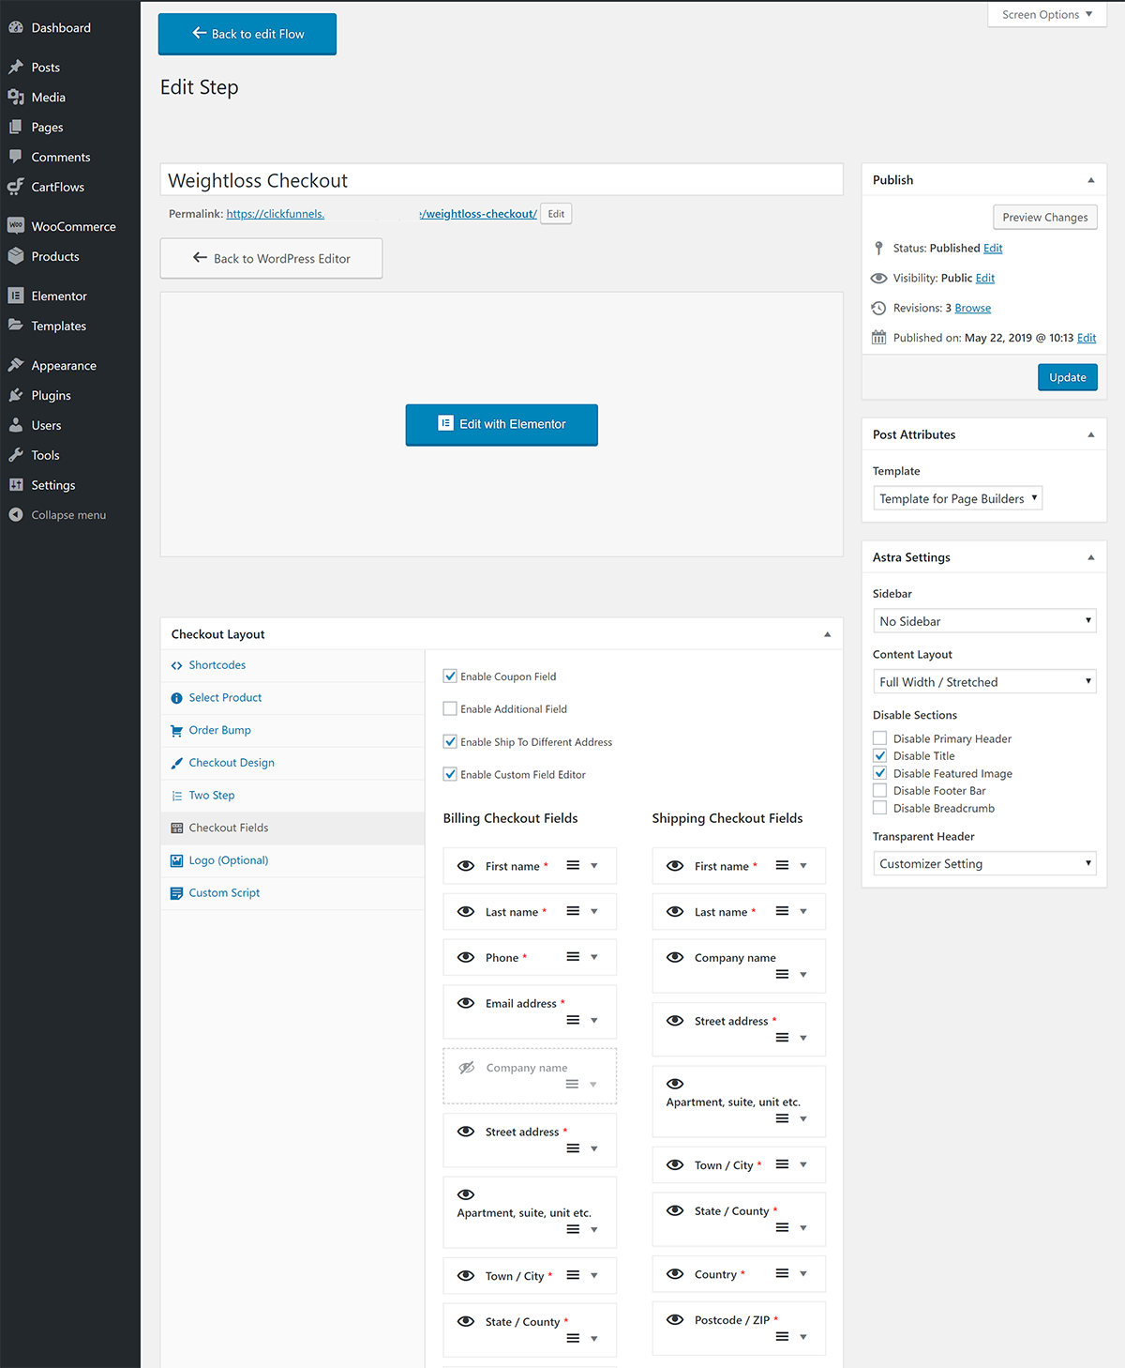Click the Templates folder icon
Image resolution: width=1125 pixels, height=1368 pixels.
tap(16, 326)
